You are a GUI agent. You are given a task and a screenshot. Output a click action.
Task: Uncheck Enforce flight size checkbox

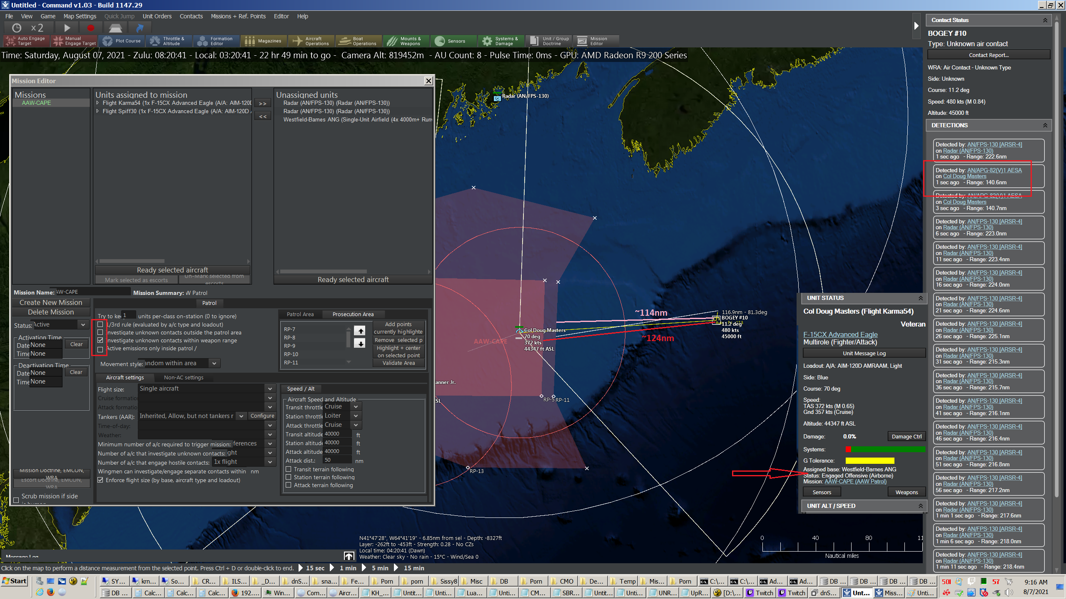coord(100,480)
